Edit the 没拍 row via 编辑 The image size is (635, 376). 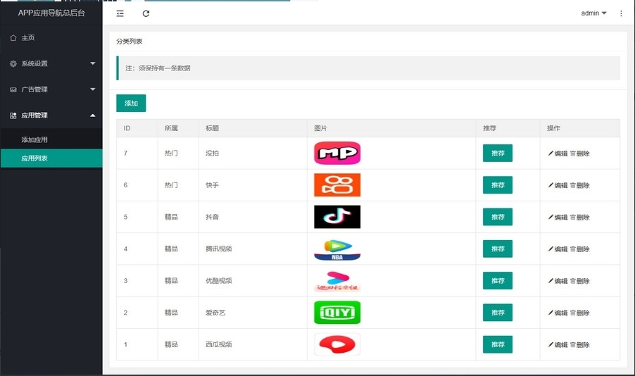click(x=558, y=153)
